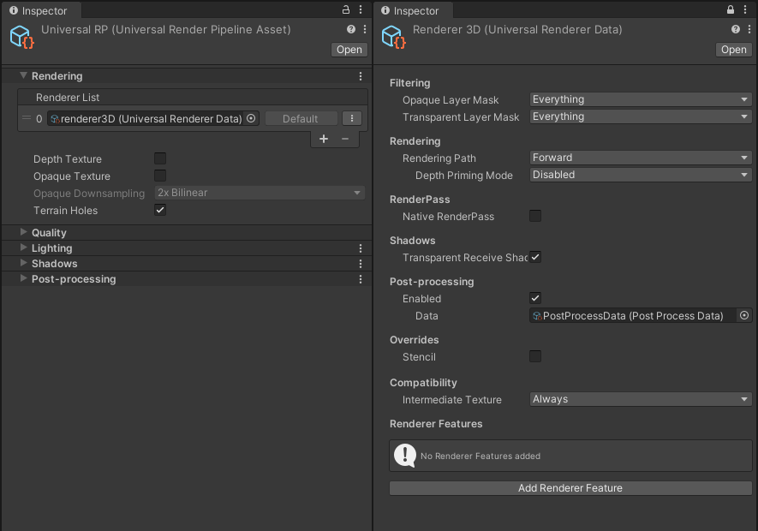Expand the Lighting section
Screen dimensions: 758x531
[23, 248]
